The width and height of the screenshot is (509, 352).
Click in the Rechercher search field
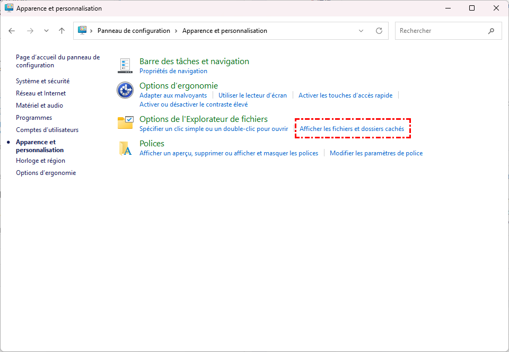[440, 31]
